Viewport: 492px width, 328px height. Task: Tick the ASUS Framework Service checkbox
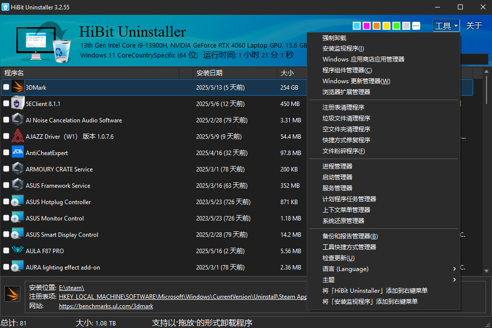6,185
